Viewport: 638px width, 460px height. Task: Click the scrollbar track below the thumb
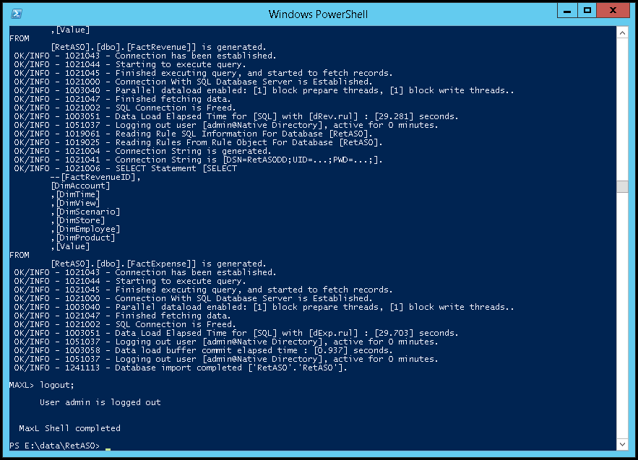coord(622,315)
